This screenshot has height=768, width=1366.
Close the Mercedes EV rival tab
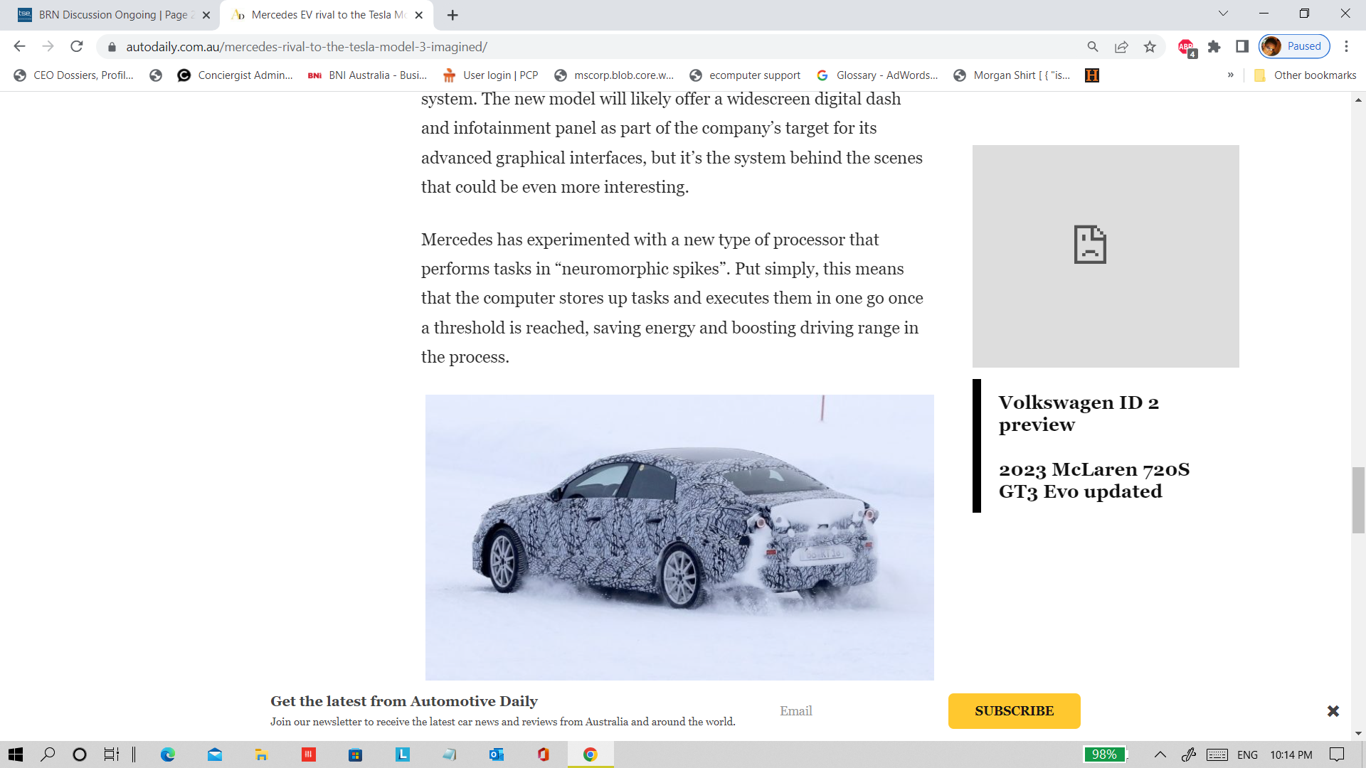coord(418,15)
